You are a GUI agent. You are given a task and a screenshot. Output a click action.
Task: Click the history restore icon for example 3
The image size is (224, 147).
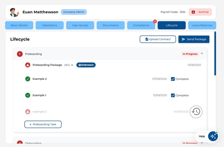(196, 112)
